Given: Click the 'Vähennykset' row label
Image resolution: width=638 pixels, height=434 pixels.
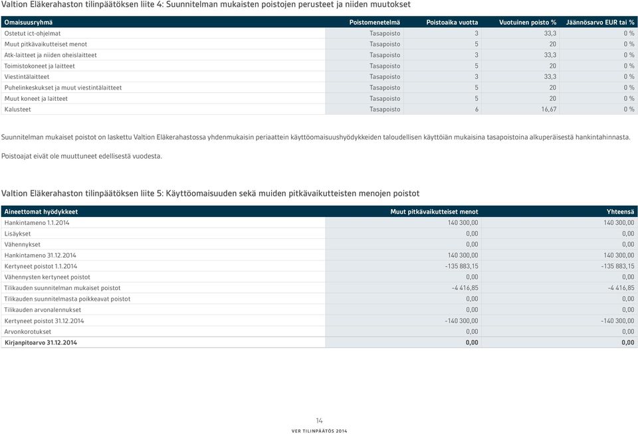Looking at the screenshot, I should [x=23, y=245].
